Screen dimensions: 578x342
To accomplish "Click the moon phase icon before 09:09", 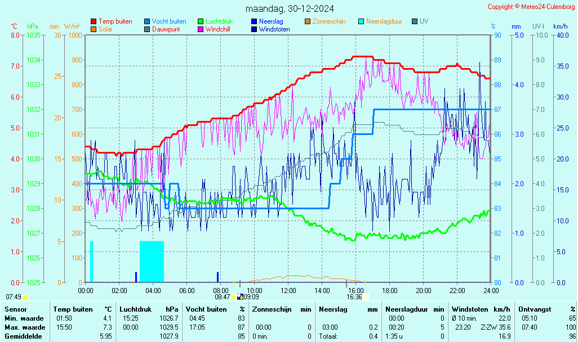I will (x=241, y=296).
